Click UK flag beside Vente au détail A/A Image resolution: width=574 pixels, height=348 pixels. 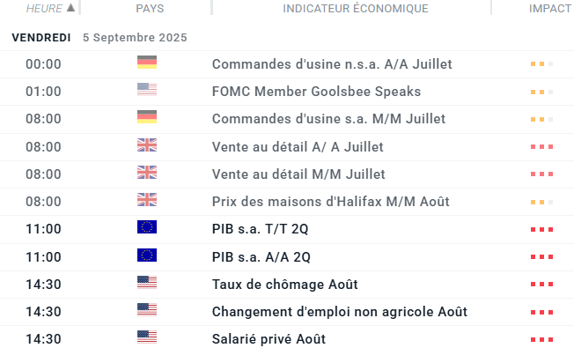(x=147, y=145)
